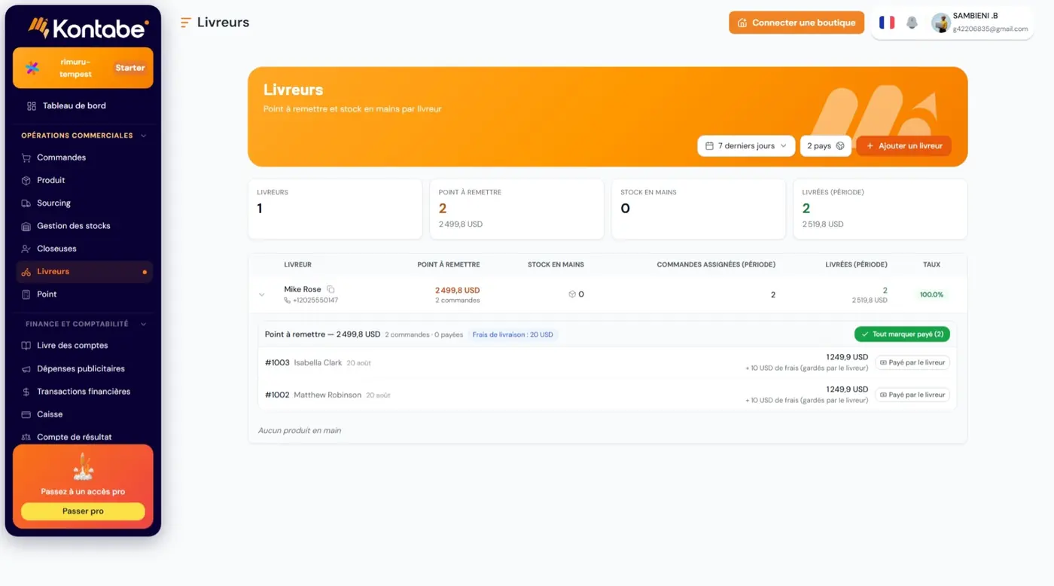This screenshot has width=1054, height=586.
Task: Click the stock box icon in Mike Rose's row
Action: tap(572, 295)
